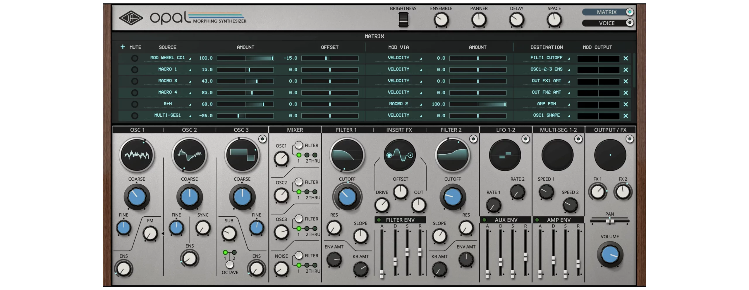This screenshot has width=749, height=290.
Task: Click the FILTER ENV header button
Action: (x=400, y=220)
